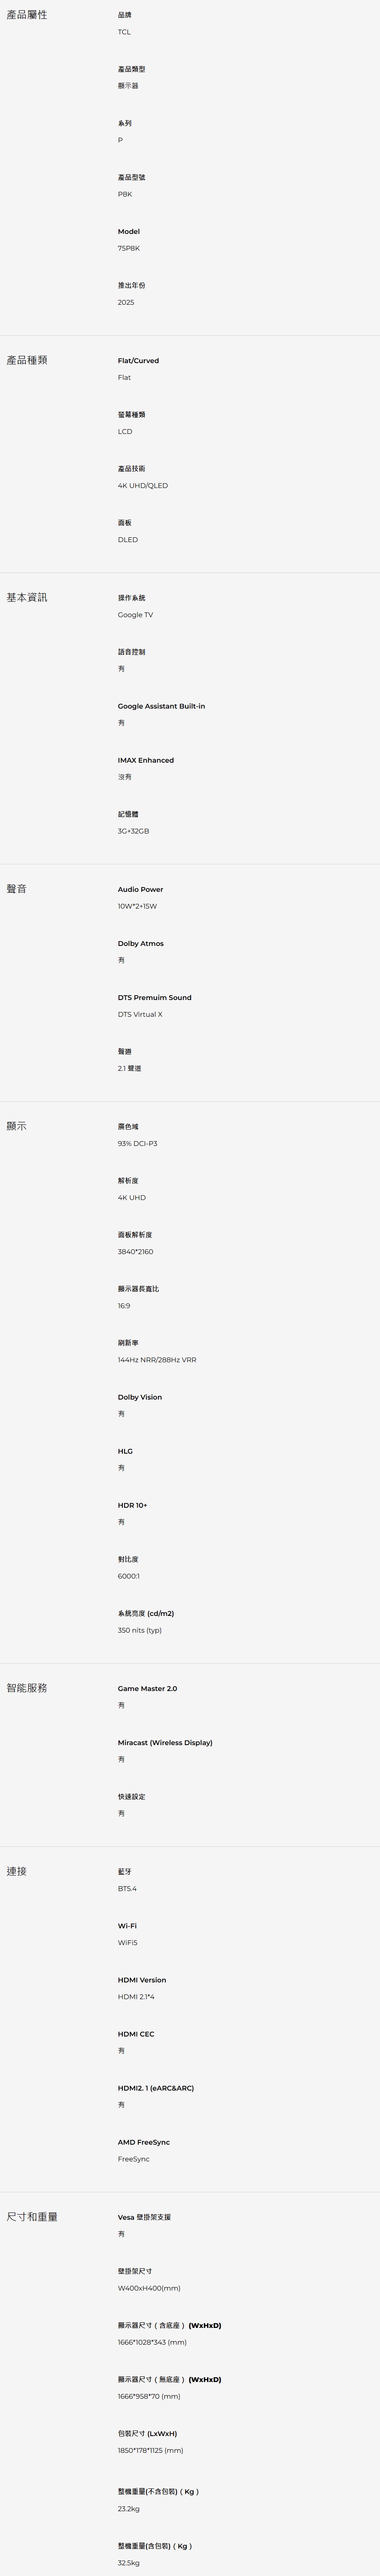Screen dimensions: 380x2576
Task: Click the Miracast (Wireless Display) label
Action: coord(165,1742)
